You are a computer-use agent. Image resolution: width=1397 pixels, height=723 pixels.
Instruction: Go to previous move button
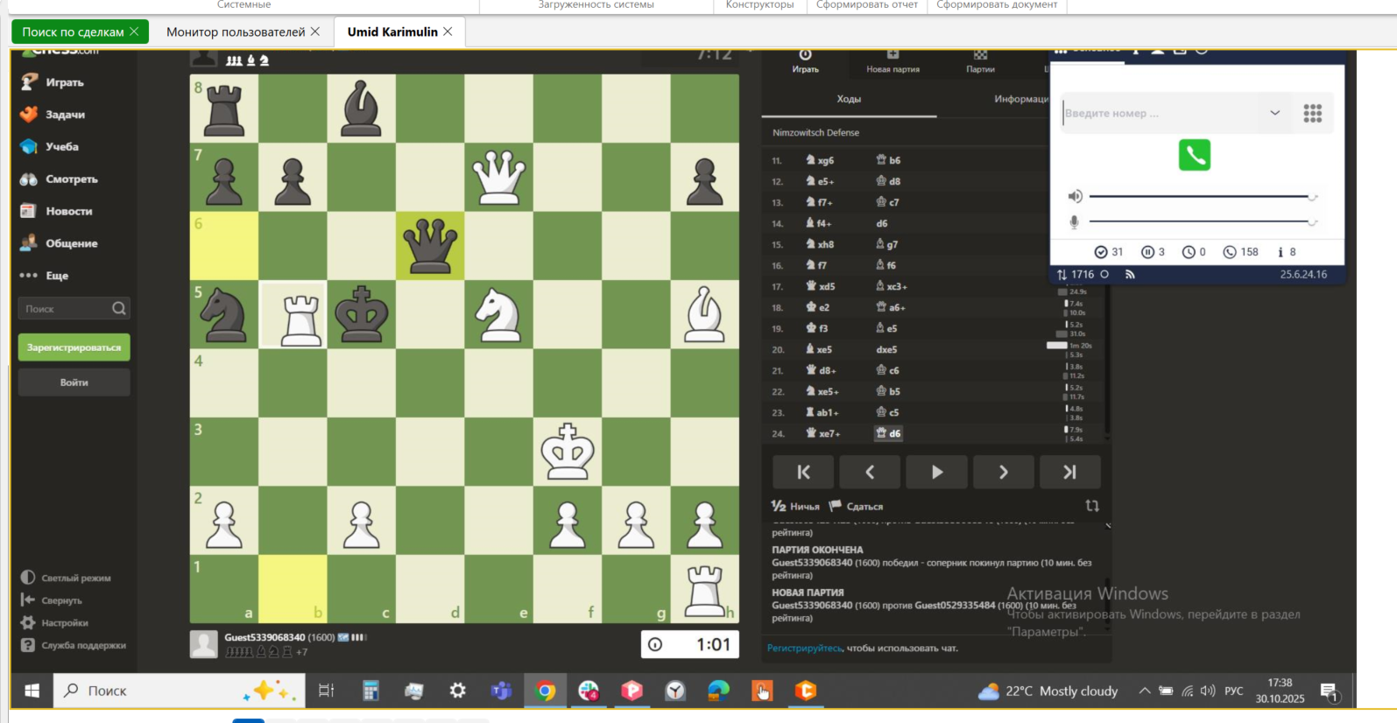coord(870,472)
